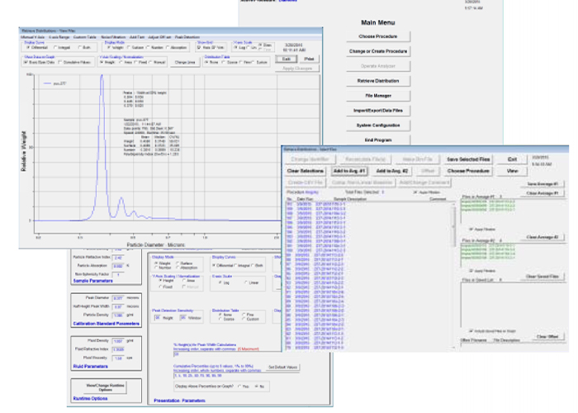578x413 pixels.
Task: Click Clear Offset button in Select Files window
Action: point(547,337)
